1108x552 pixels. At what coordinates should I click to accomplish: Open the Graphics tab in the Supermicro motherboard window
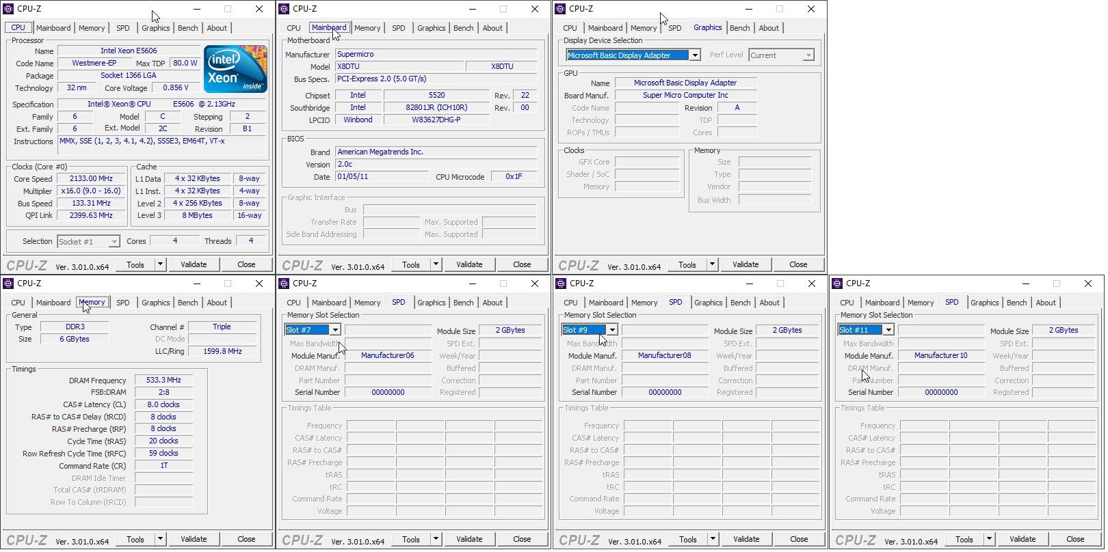coord(432,28)
